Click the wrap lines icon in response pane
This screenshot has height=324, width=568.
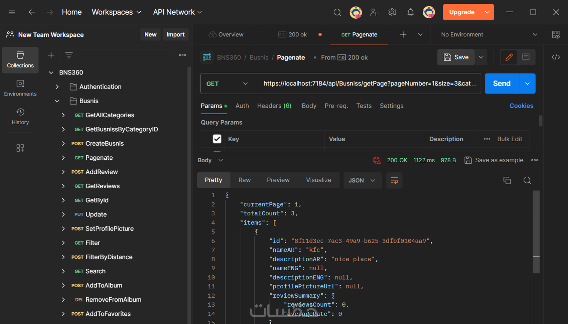(394, 180)
